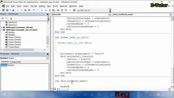Toggle Design Mode icon

pyautogui.click(x=54, y=10)
